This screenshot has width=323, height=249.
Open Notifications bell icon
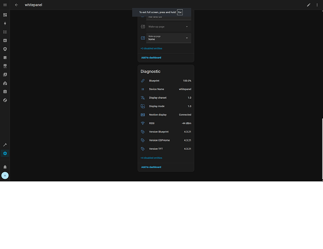[x=5, y=167]
